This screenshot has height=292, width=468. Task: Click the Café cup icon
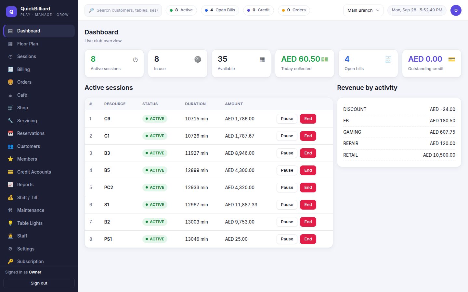10,95
